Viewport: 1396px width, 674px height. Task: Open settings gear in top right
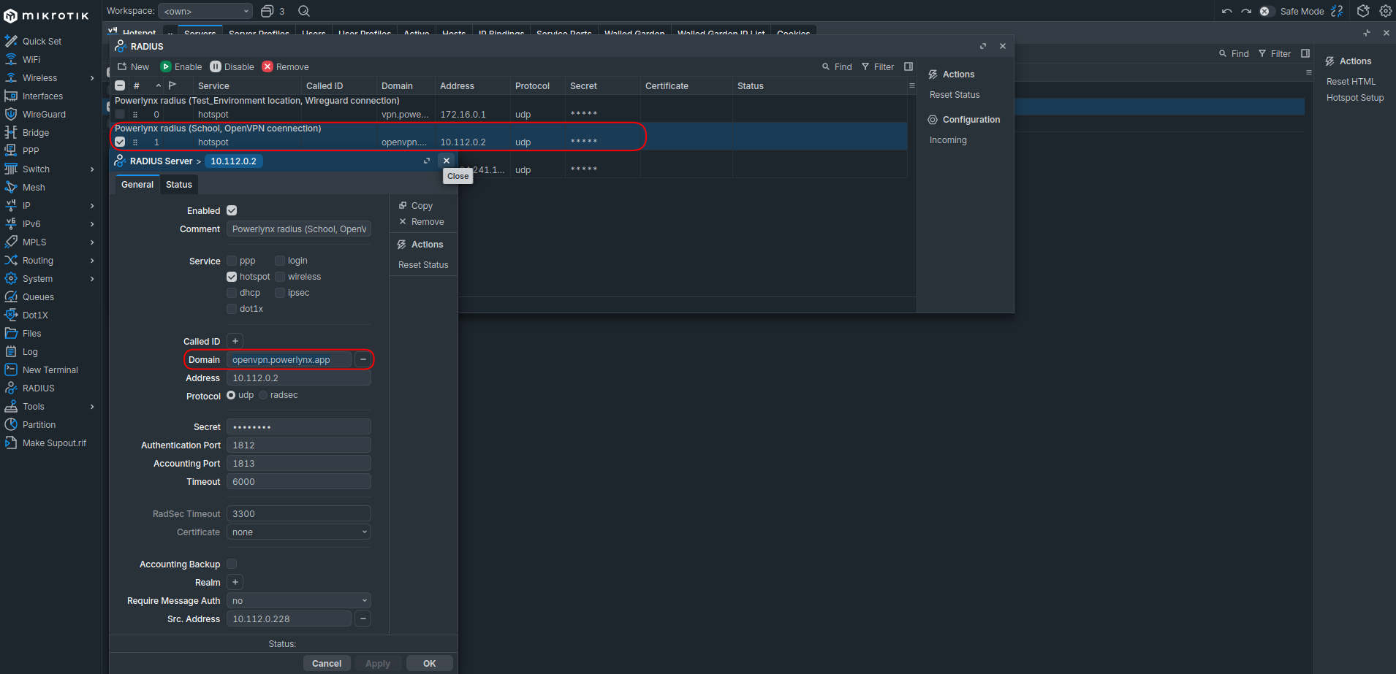point(1385,11)
